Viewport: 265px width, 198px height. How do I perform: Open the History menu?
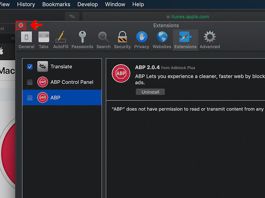point(26,4)
